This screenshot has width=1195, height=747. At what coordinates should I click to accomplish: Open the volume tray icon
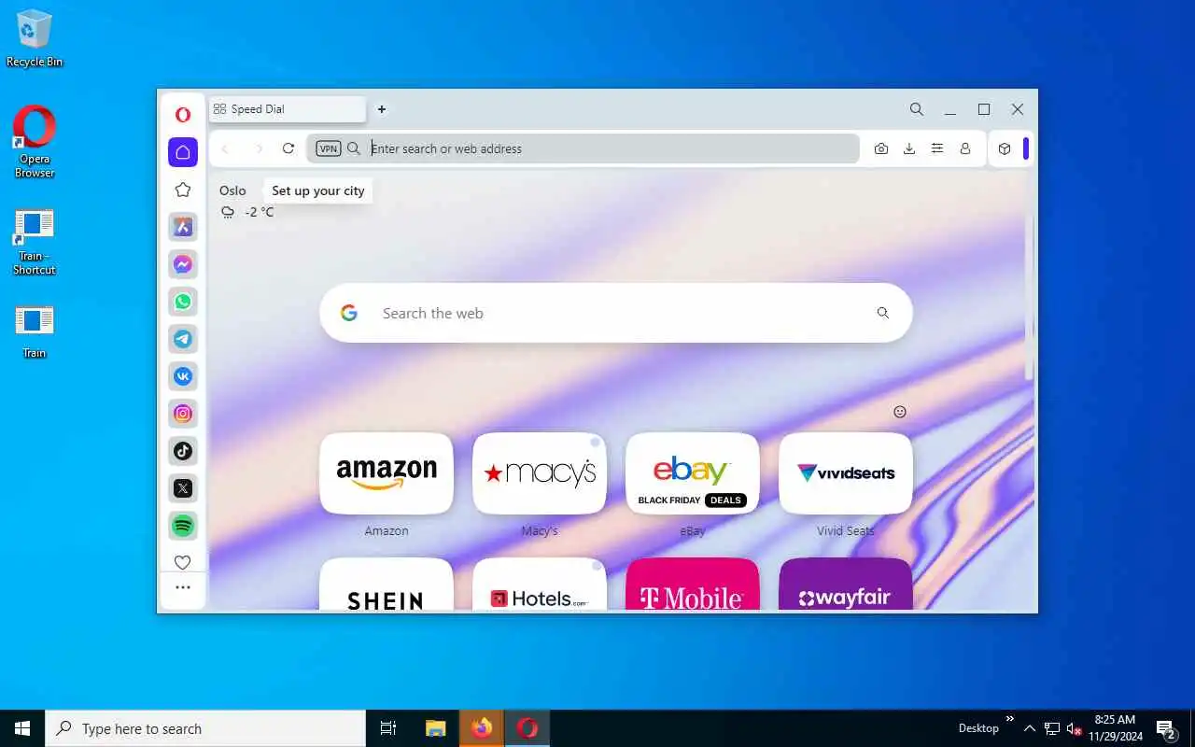1075,728
